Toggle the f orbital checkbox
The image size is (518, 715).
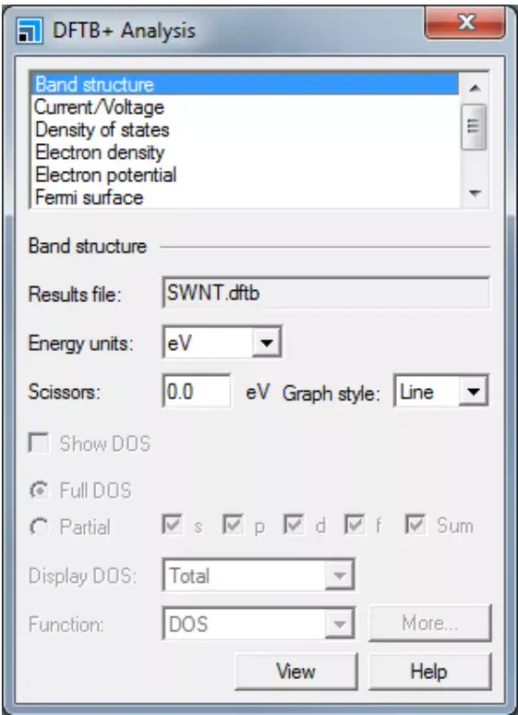tap(355, 525)
